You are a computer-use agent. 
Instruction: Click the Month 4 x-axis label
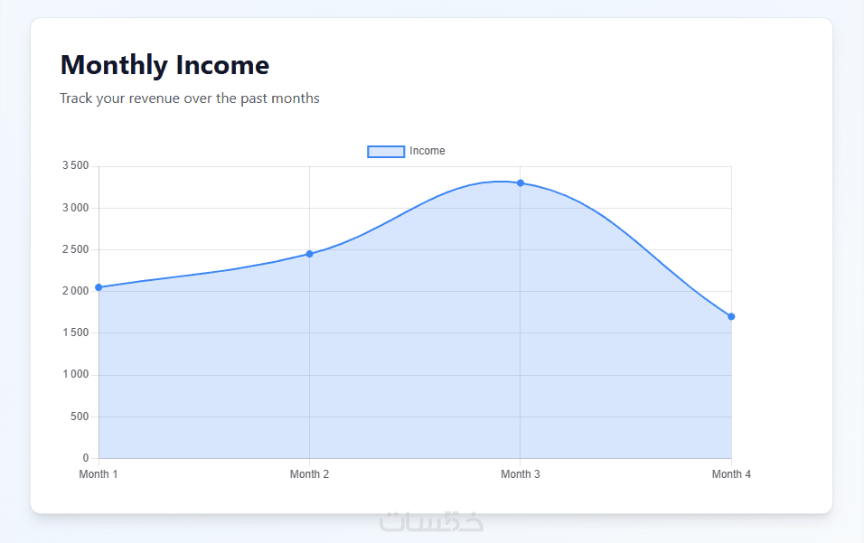[x=731, y=474]
